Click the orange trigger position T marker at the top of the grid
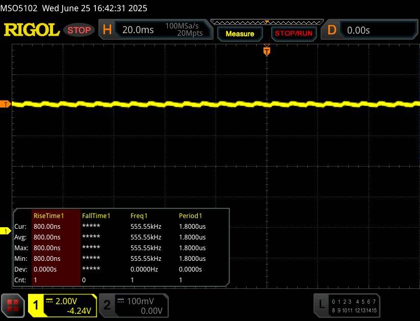This screenshot has width=420, height=321. [267, 51]
